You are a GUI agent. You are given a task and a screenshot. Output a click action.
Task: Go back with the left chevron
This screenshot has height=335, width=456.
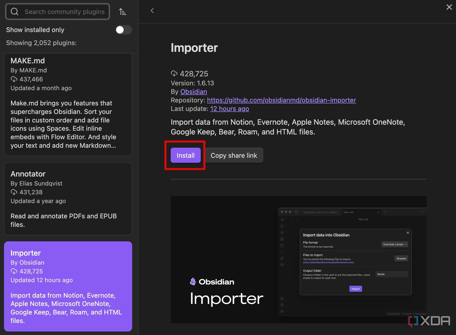pyautogui.click(x=152, y=11)
